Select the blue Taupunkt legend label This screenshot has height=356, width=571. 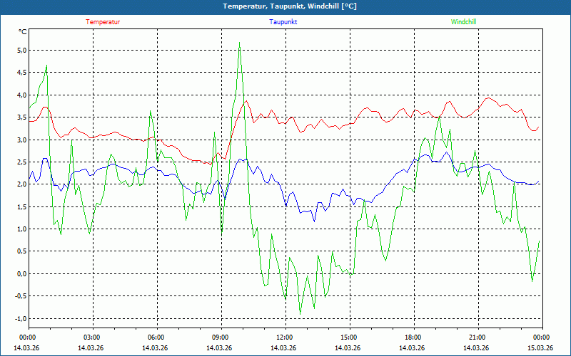point(283,22)
